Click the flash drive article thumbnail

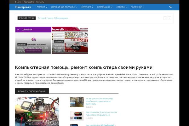[77, 116]
